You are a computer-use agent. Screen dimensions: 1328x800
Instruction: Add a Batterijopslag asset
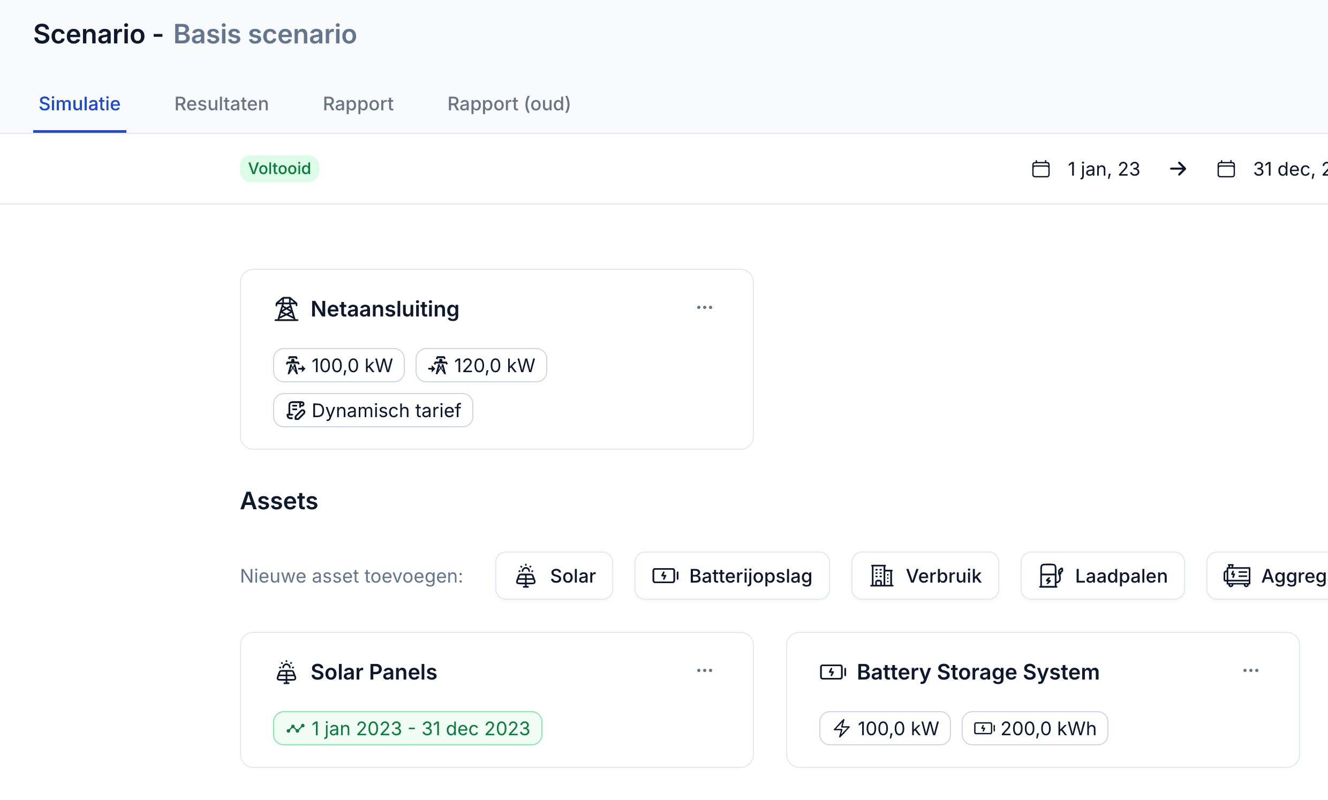click(732, 576)
